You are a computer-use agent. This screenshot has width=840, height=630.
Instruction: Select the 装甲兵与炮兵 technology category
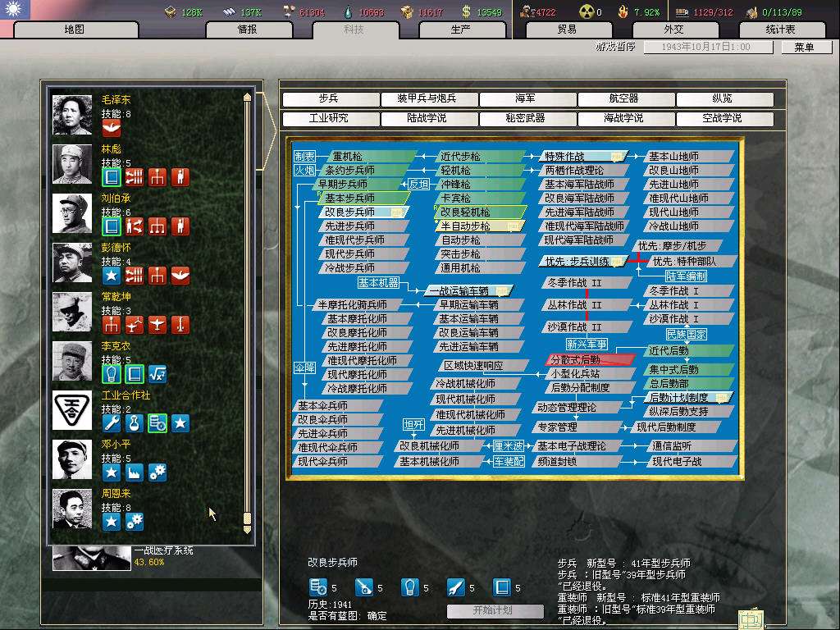tap(428, 99)
